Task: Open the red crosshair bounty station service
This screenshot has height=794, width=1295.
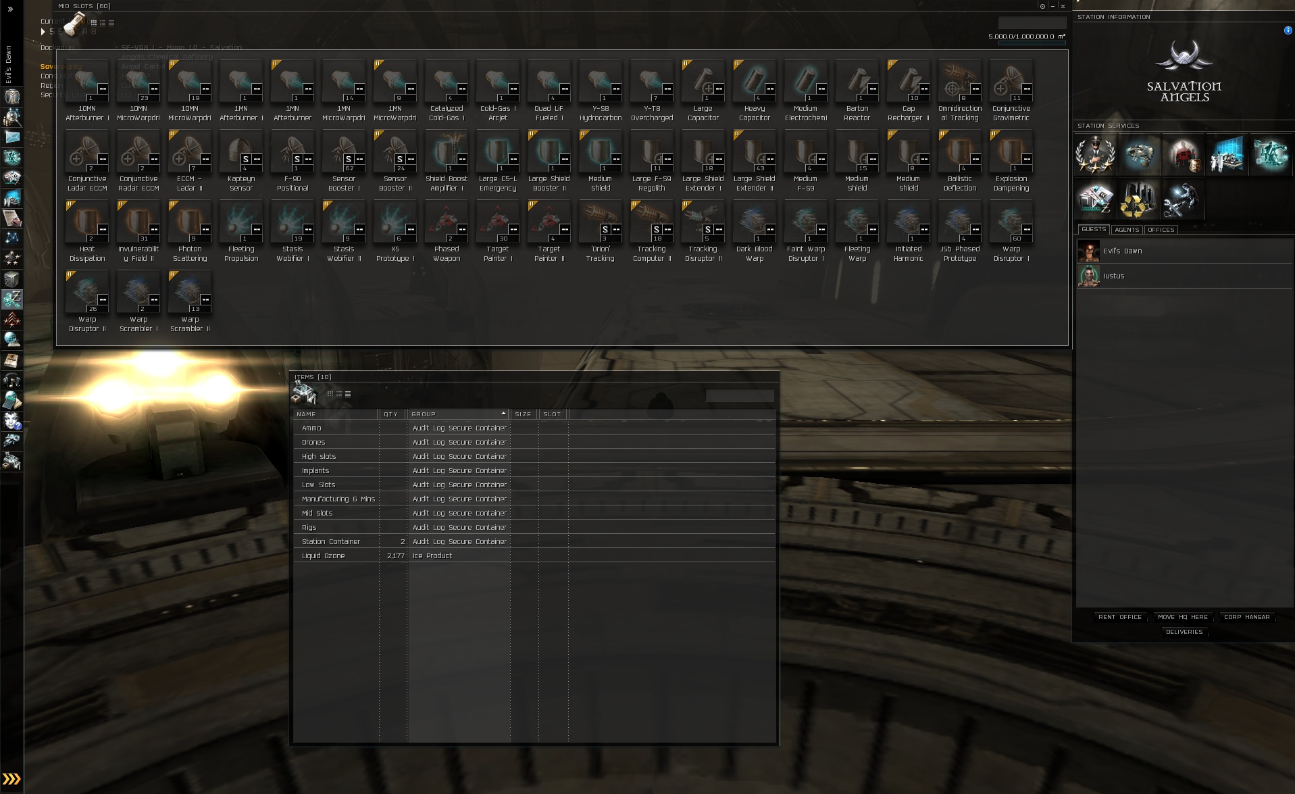Action: click(1183, 155)
